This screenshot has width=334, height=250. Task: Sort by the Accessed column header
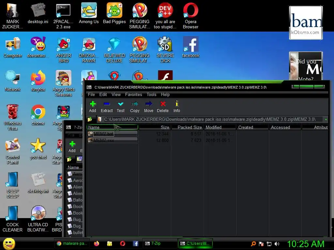(x=285, y=127)
